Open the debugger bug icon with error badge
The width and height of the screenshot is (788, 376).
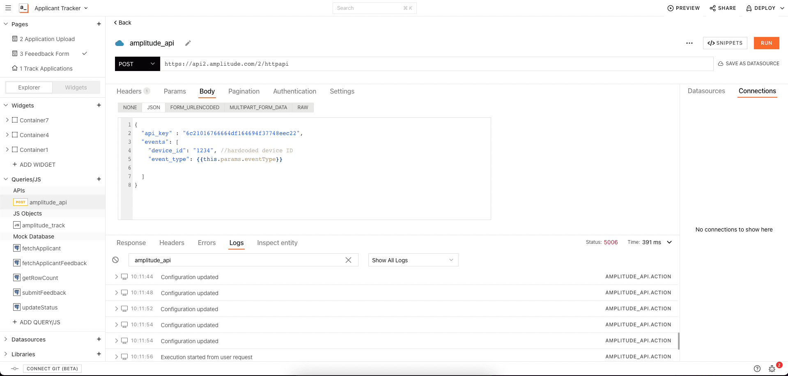[x=772, y=368]
